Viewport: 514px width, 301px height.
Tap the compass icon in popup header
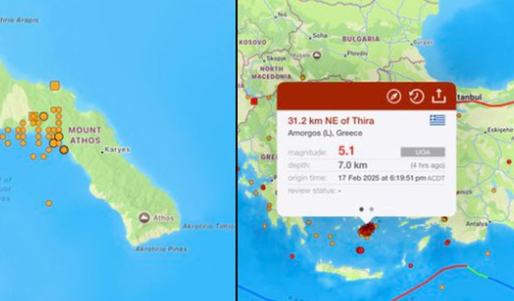click(x=394, y=97)
